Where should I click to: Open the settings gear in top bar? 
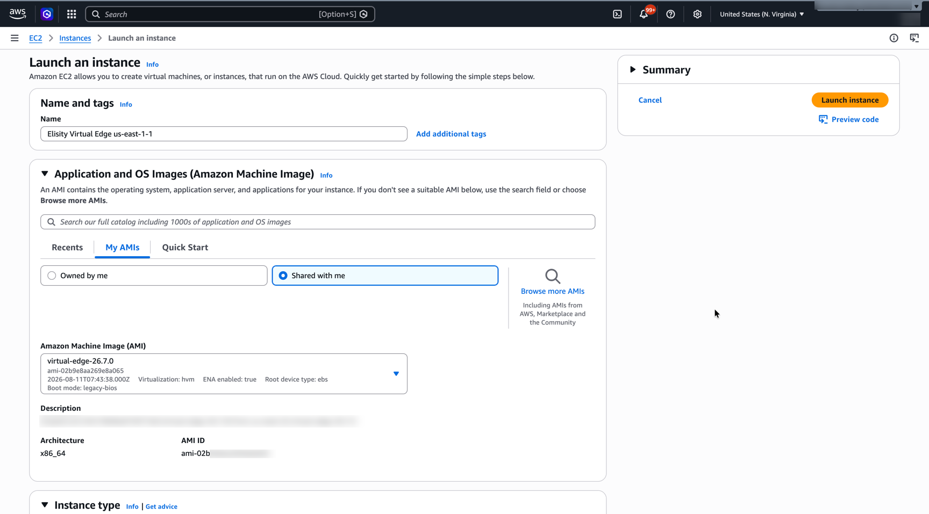697,15
